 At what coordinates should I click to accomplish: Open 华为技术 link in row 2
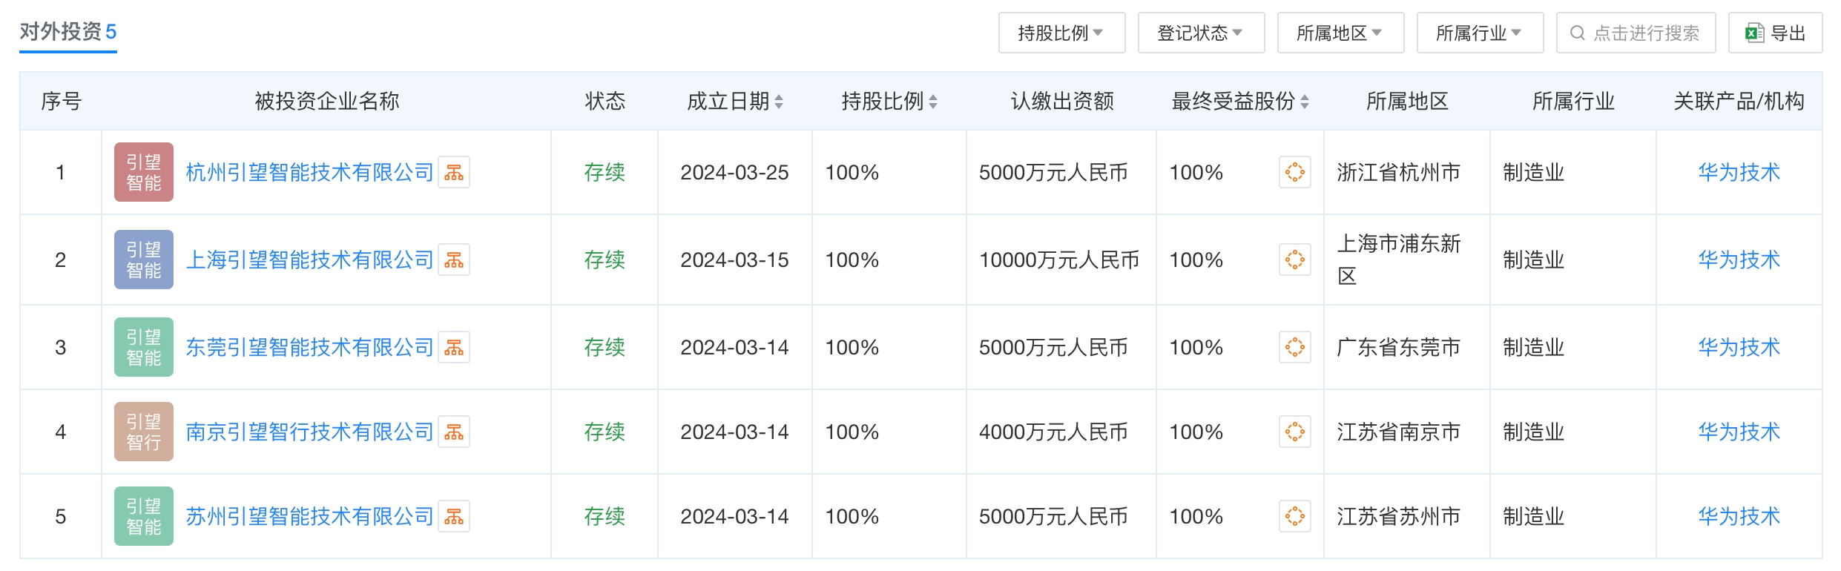[1739, 260]
